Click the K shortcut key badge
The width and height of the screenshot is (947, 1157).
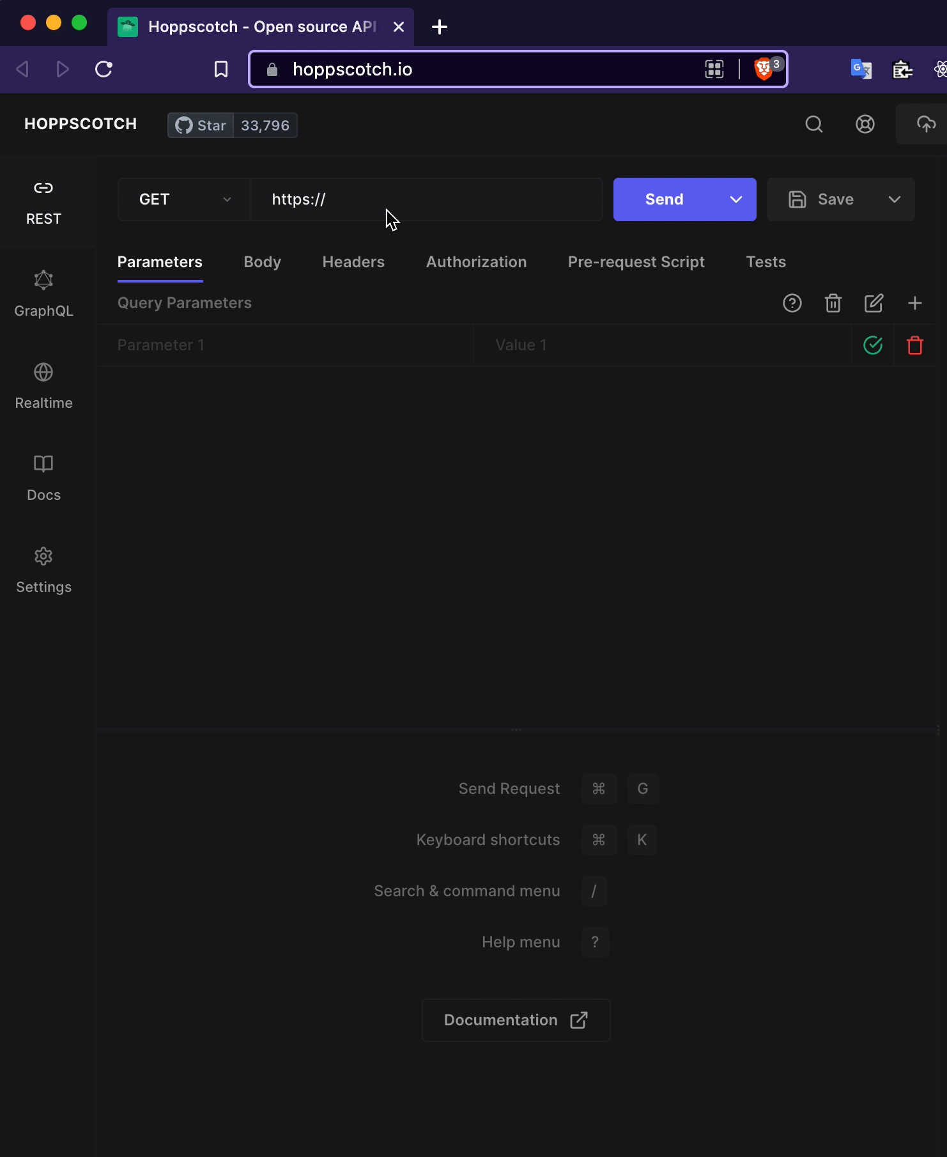click(x=642, y=840)
